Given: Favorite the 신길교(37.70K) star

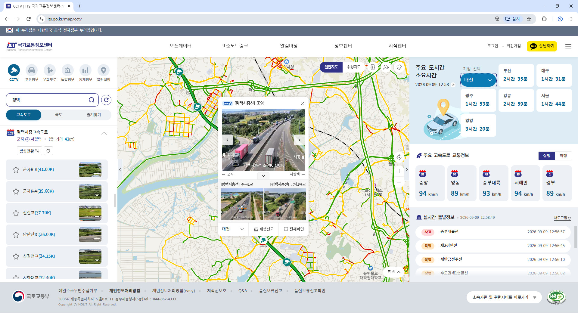Looking at the screenshot, I should point(16,213).
